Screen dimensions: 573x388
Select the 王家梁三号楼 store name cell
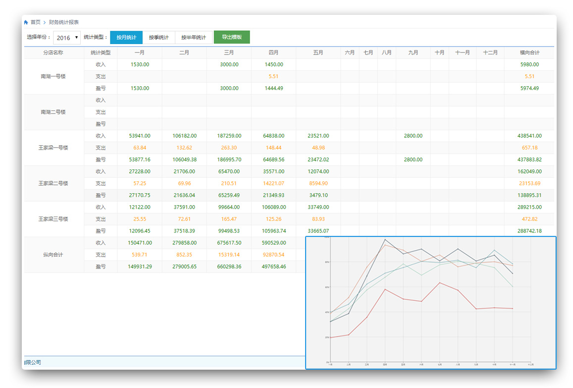[53, 219]
